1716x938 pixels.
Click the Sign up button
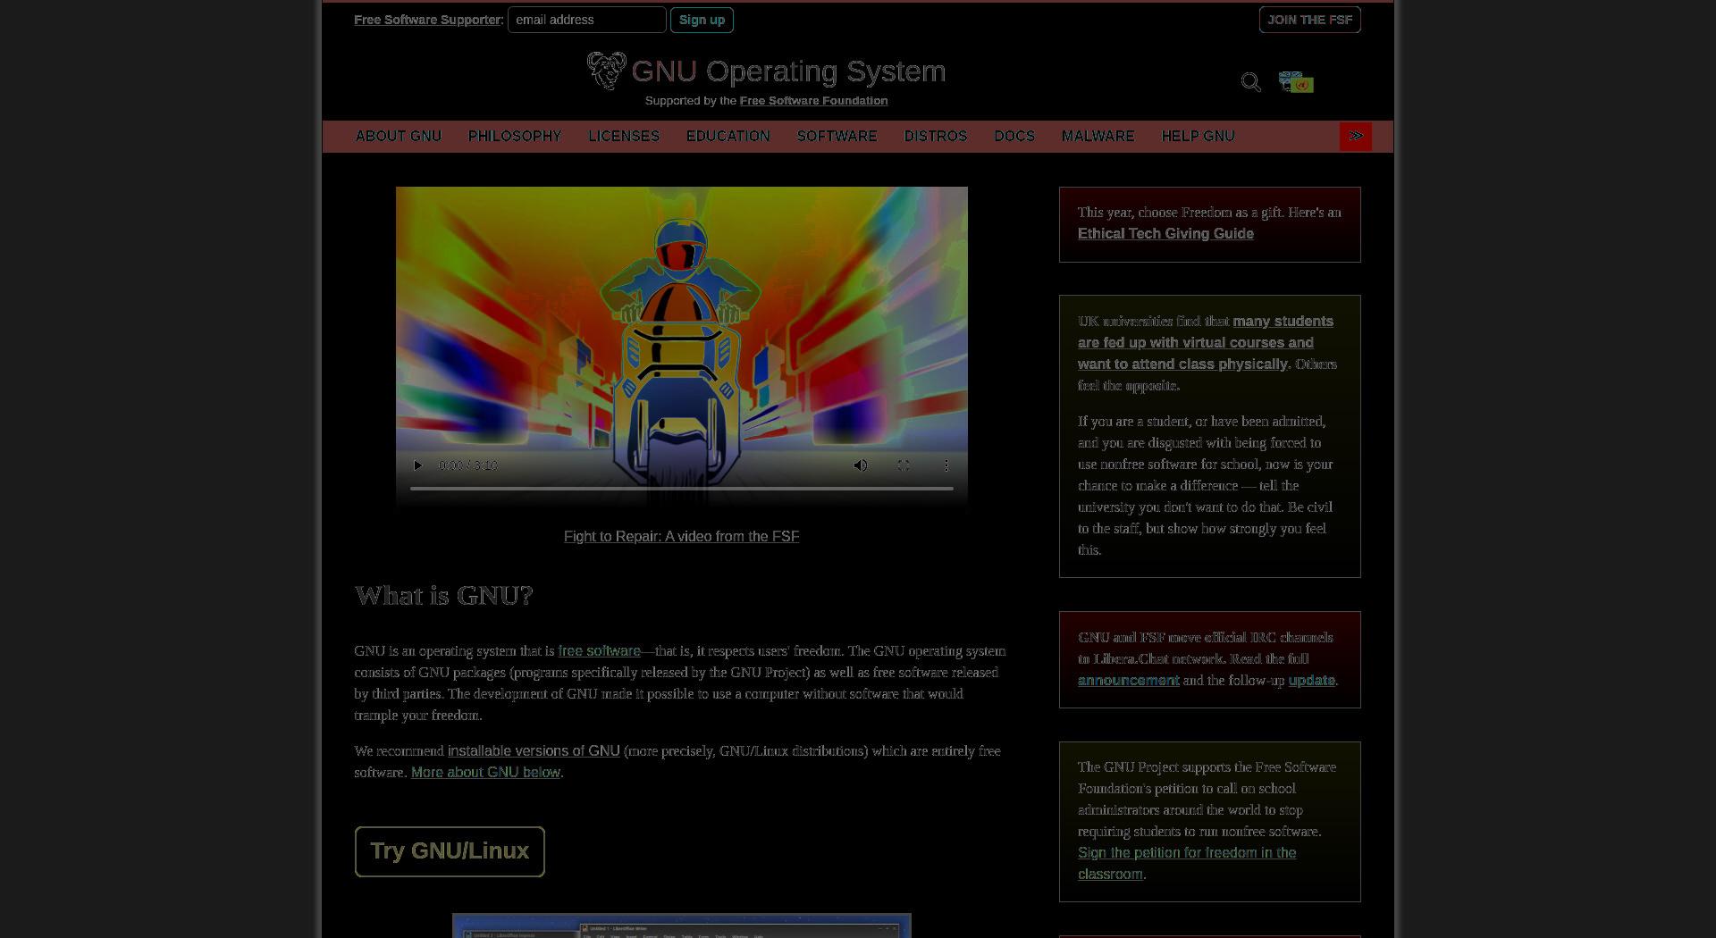point(702,20)
